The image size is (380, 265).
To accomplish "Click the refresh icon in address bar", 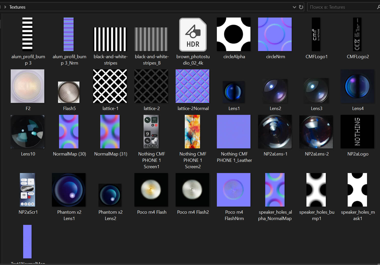I will (301, 7).
